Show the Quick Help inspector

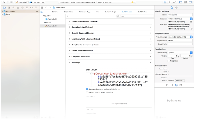(176, 7)
